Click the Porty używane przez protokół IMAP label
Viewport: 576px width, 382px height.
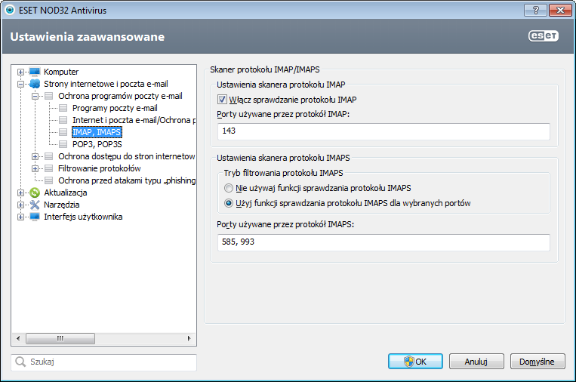click(283, 114)
